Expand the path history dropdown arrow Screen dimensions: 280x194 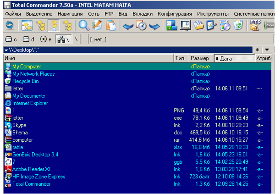[267, 50]
